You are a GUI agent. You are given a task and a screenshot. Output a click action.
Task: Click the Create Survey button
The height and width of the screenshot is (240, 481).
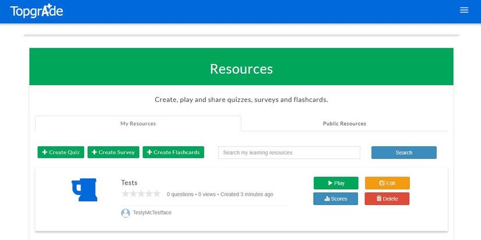coord(113,153)
